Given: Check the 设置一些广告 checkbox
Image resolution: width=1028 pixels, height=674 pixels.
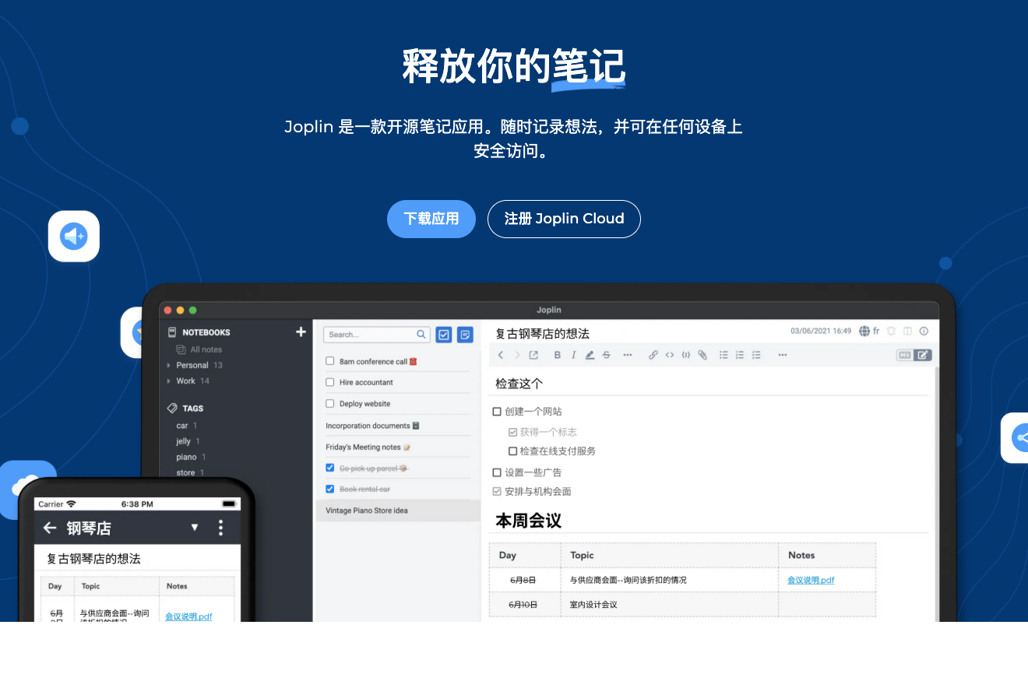Looking at the screenshot, I should pyautogui.click(x=497, y=472).
